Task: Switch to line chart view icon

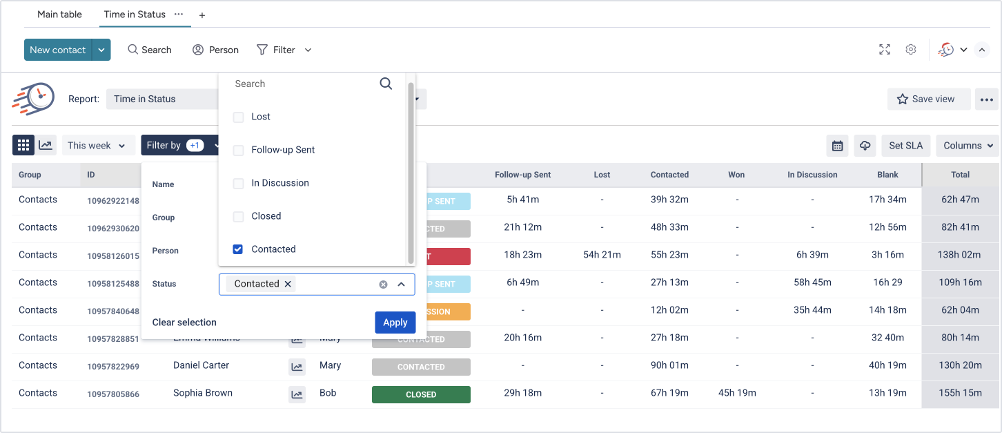Action: tap(46, 145)
